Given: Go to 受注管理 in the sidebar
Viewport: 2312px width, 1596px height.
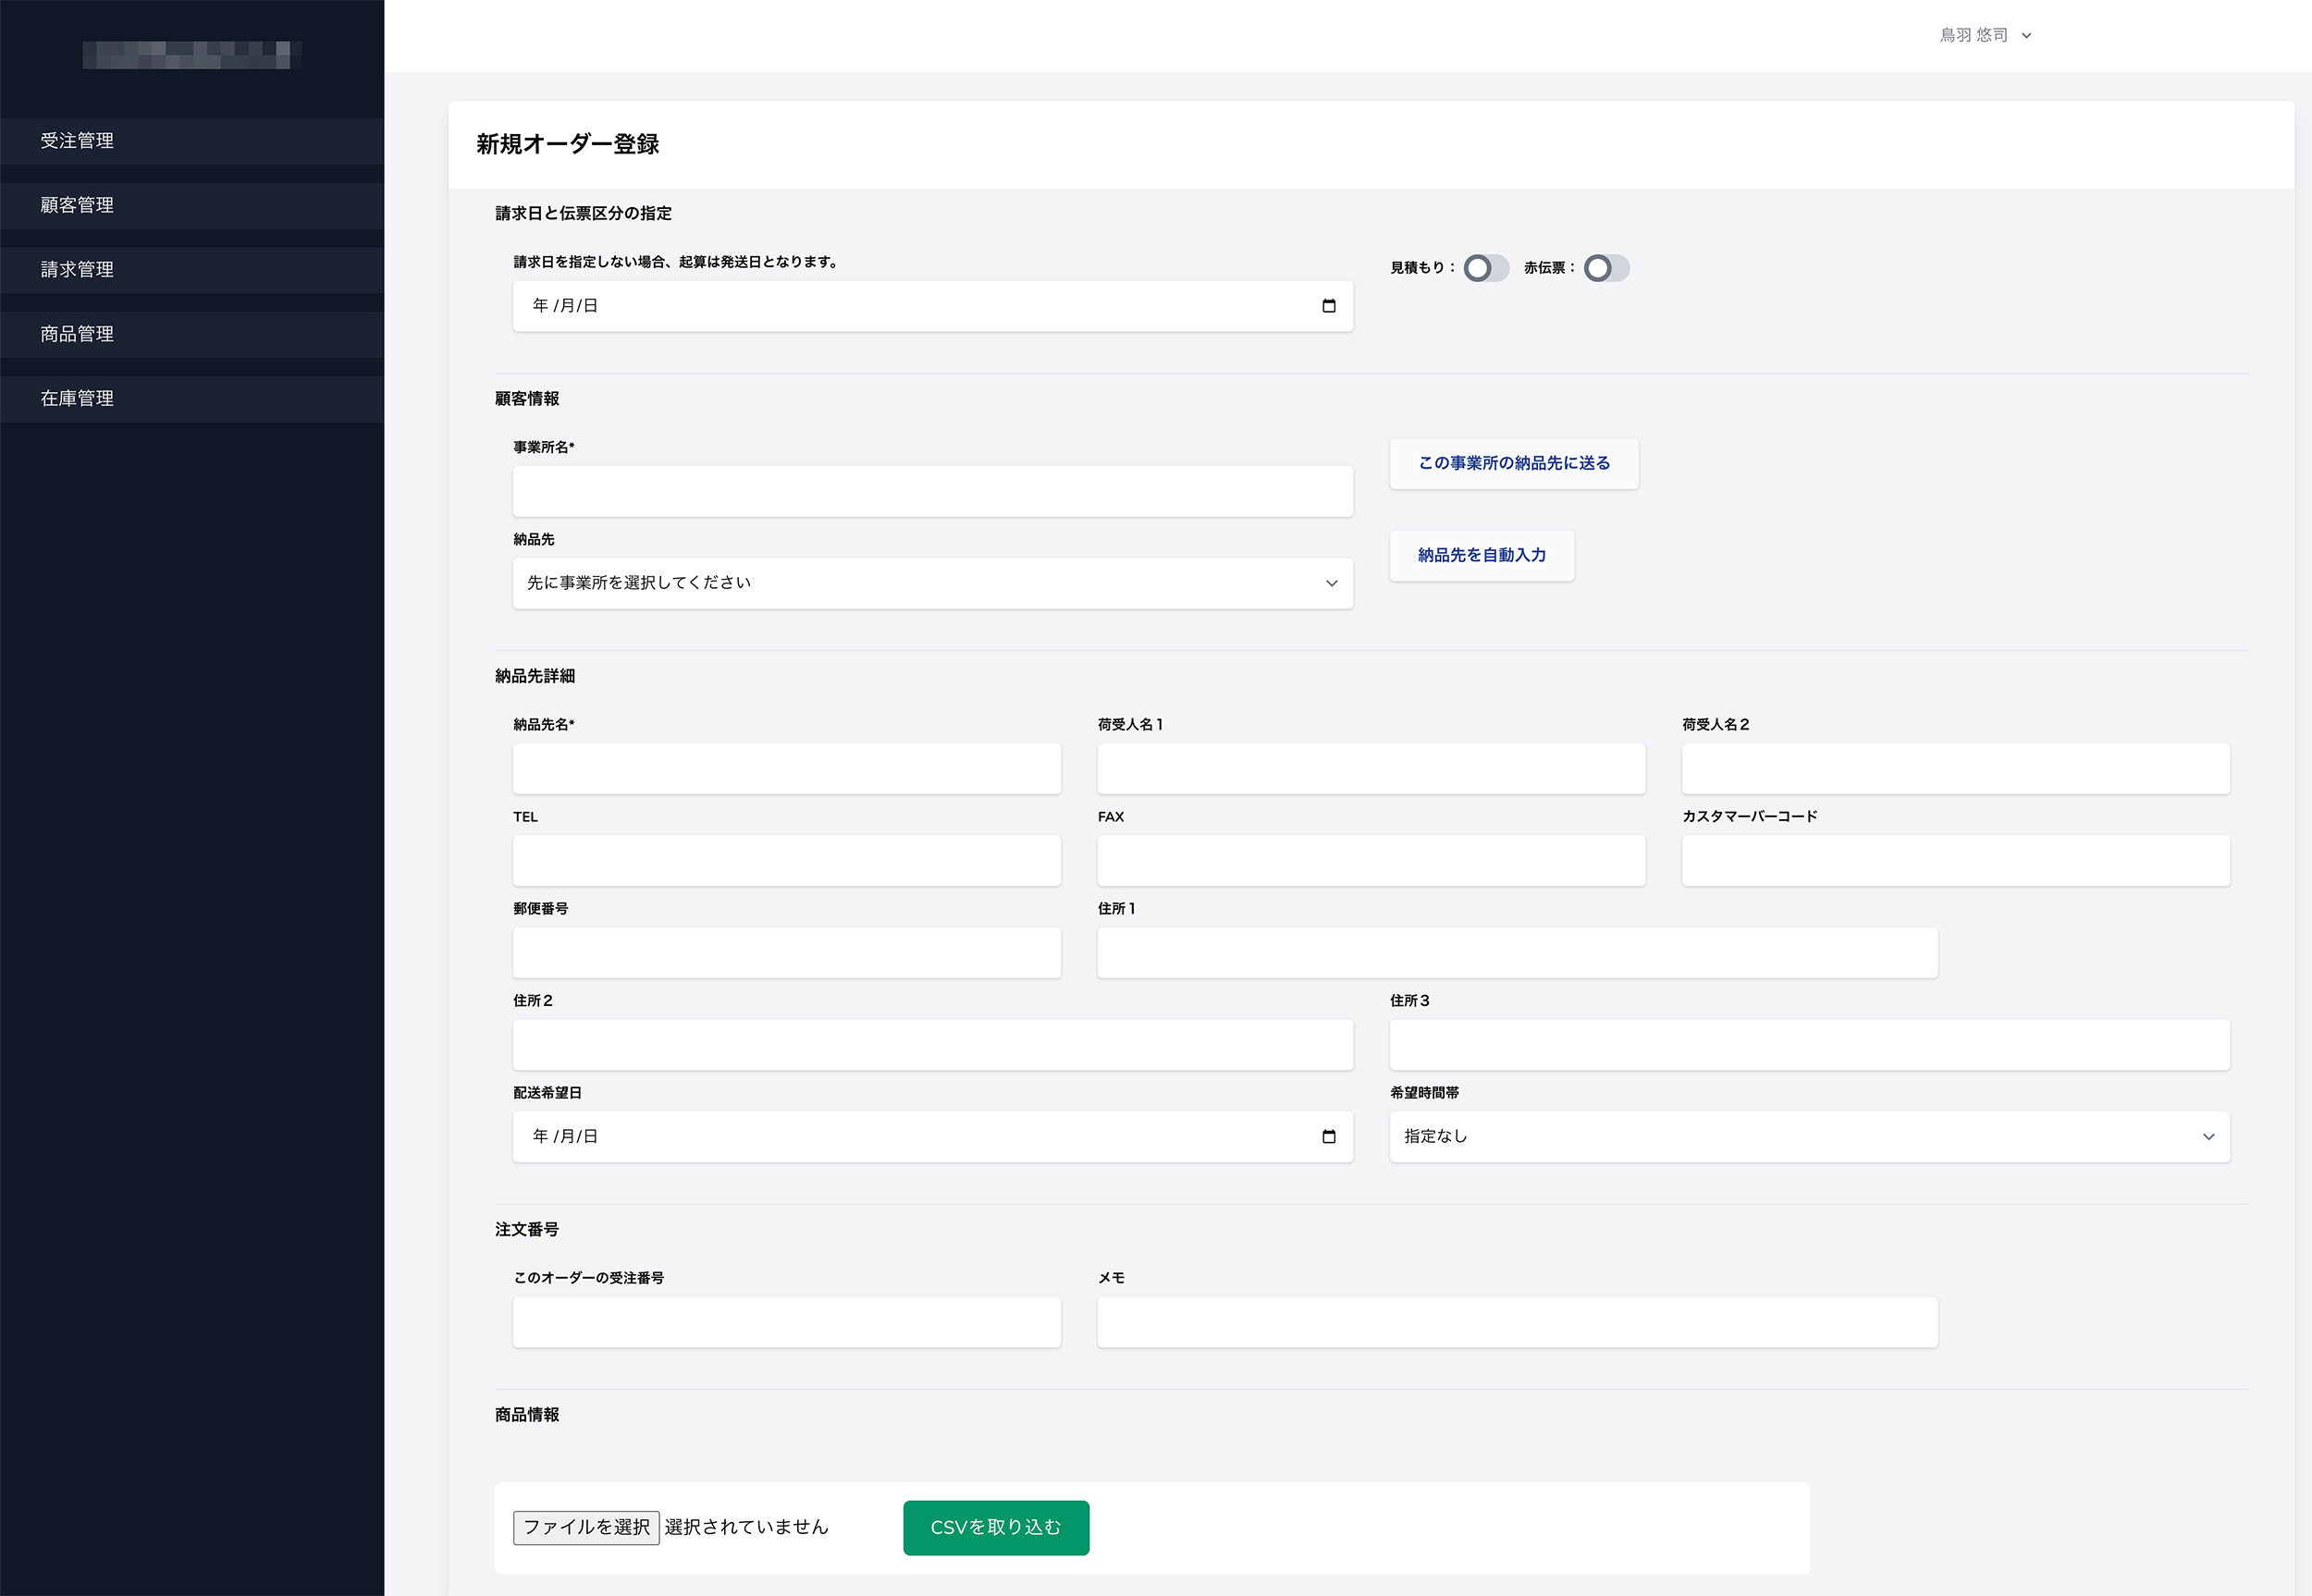Looking at the screenshot, I should pos(77,141).
